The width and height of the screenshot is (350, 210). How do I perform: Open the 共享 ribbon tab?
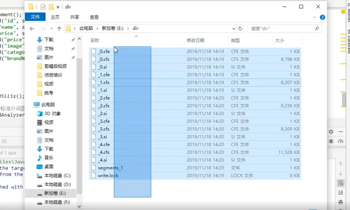75,17
